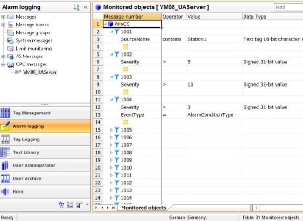Collapse the WinCC node in row 1
The width and height of the screenshot is (303, 221).
click(x=105, y=24)
